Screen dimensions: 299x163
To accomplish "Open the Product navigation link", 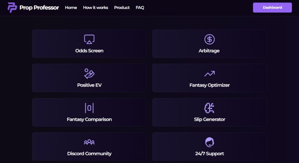I will 122,8.
